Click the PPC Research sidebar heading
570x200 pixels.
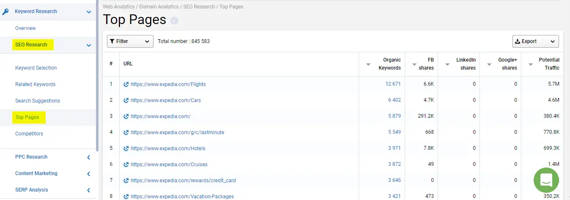click(x=31, y=157)
